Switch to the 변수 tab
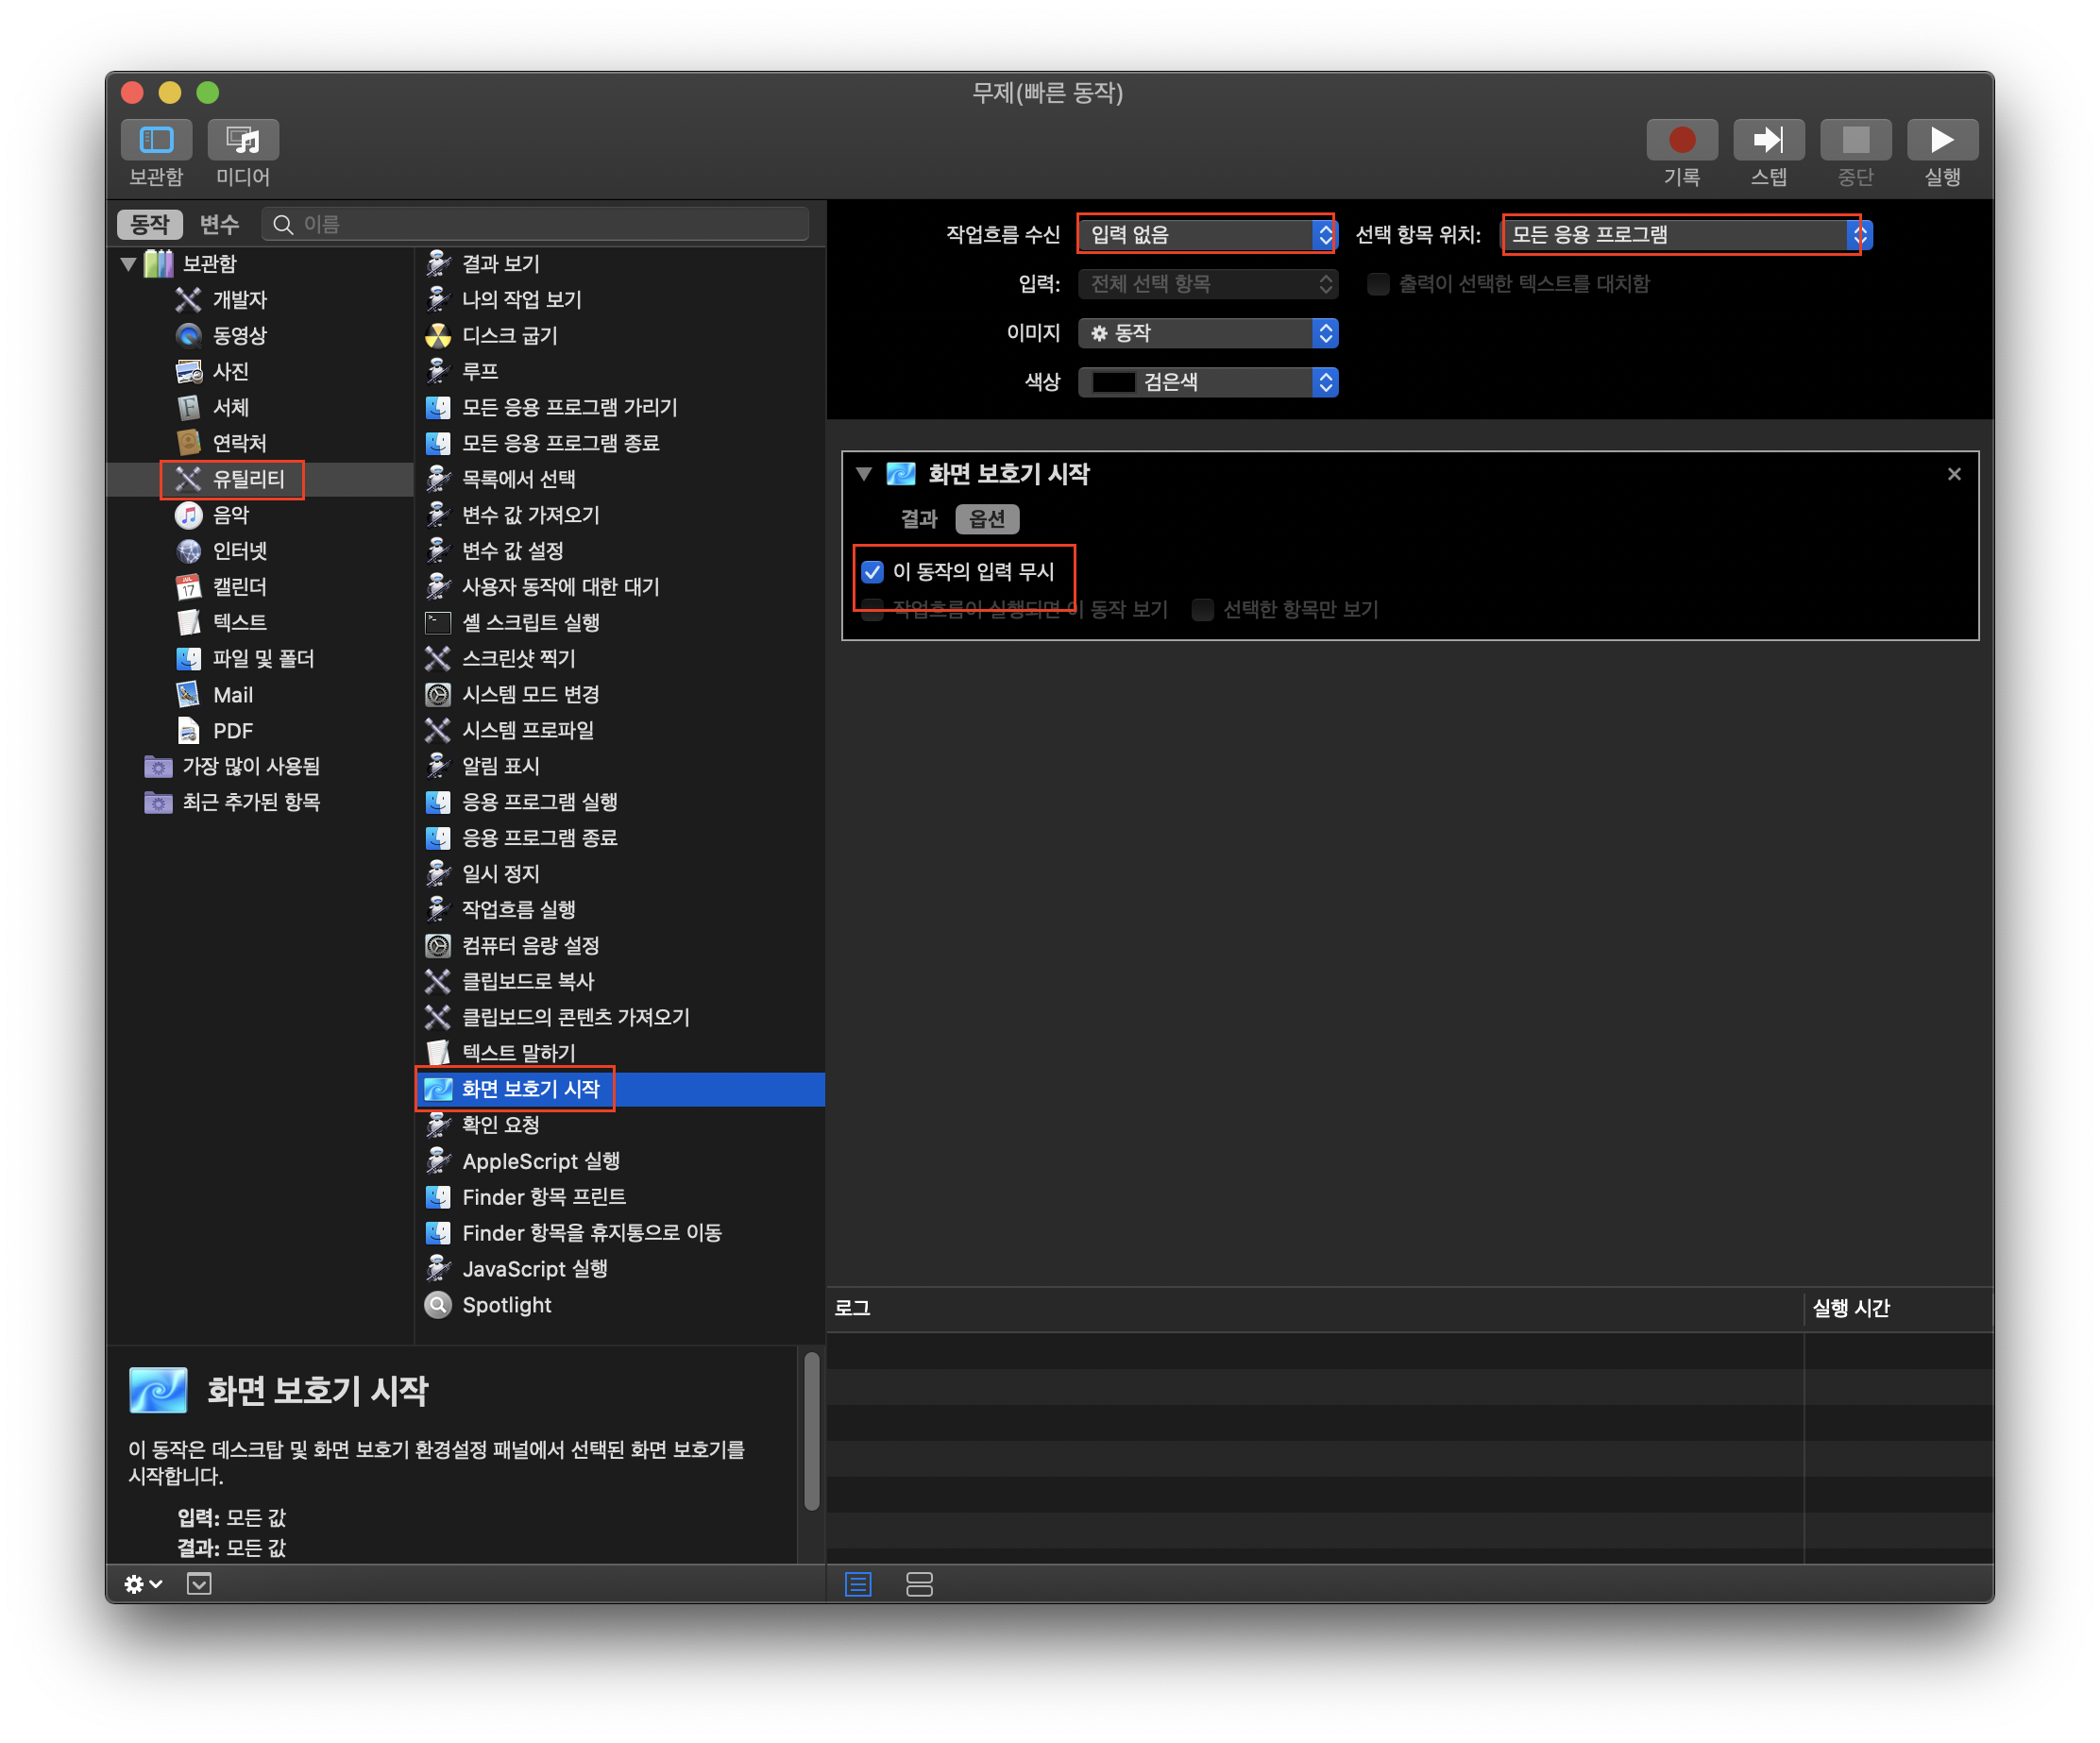Image resolution: width=2100 pixels, height=1743 pixels. (219, 224)
